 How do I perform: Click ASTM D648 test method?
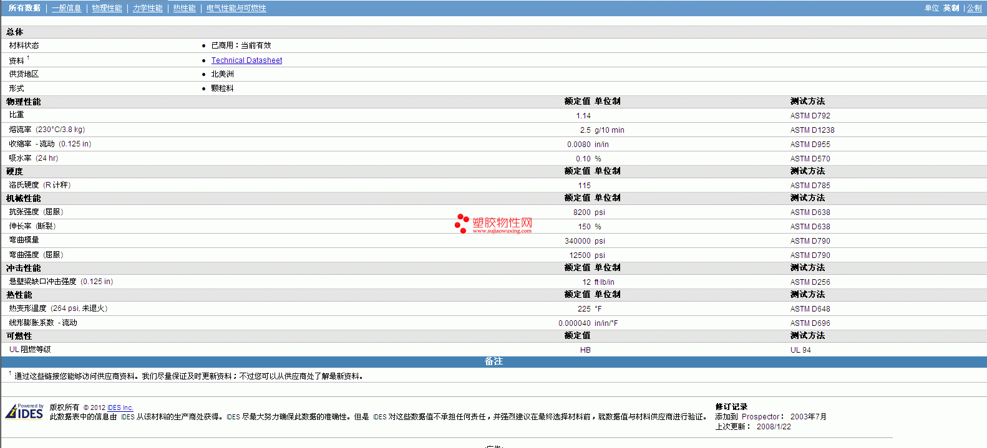point(810,309)
